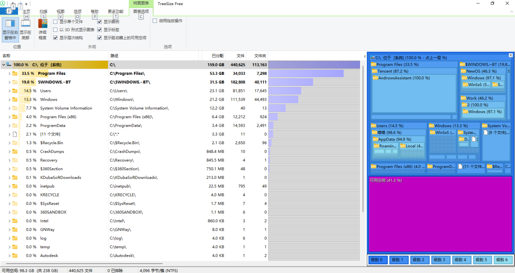Click the [11 个文件] file icon row
Screen dimensions: 515x273
(x=15, y=134)
